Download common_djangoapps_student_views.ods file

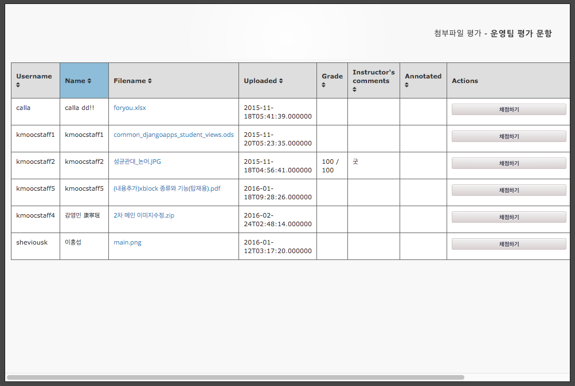(174, 135)
